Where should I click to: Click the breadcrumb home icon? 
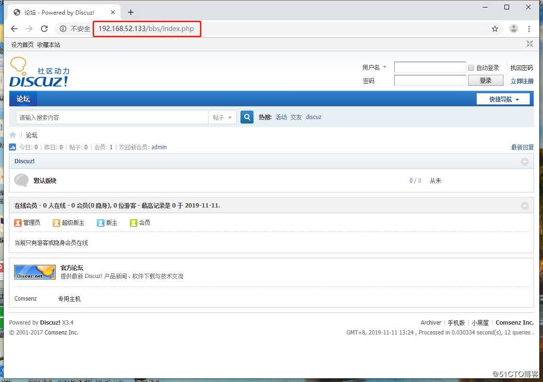coord(13,135)
